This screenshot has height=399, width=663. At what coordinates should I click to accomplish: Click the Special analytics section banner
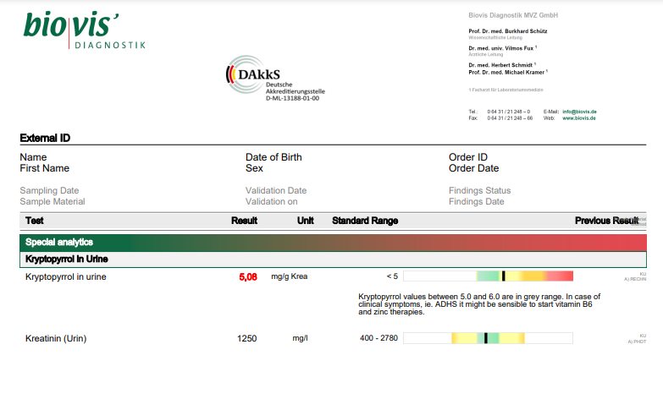click(x=331, y=242)
